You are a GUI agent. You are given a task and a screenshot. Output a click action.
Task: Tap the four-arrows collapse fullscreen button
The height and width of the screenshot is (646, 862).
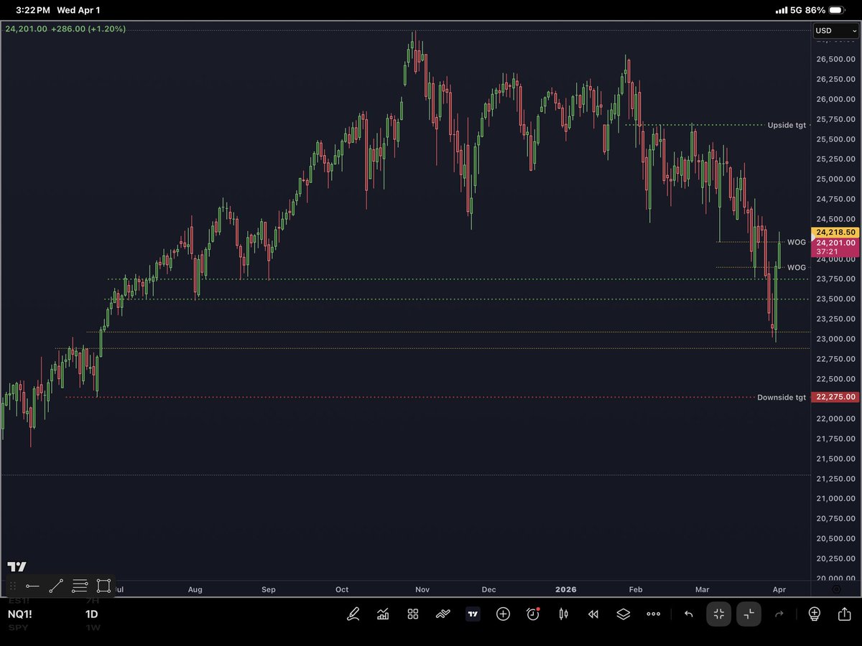(x=719, y=614)
